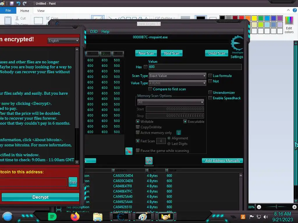Check the Enable Speedhack checkbox

(x=210, y=98)
